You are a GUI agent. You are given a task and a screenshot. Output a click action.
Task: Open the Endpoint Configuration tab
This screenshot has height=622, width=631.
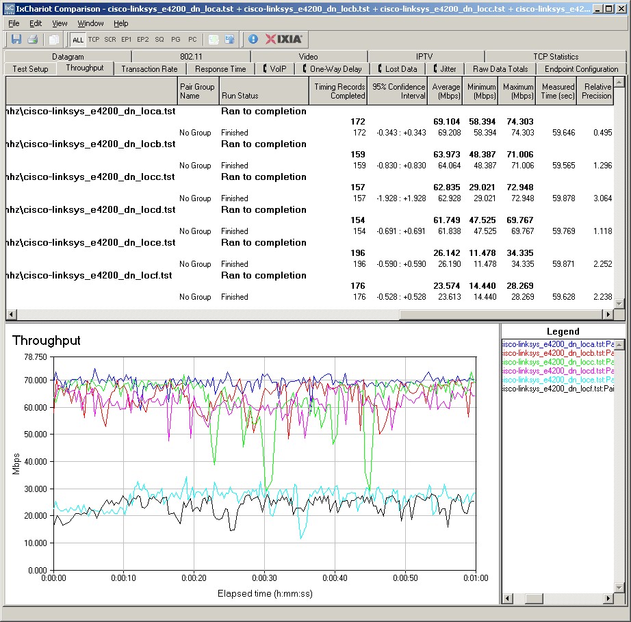click(581, 69)
